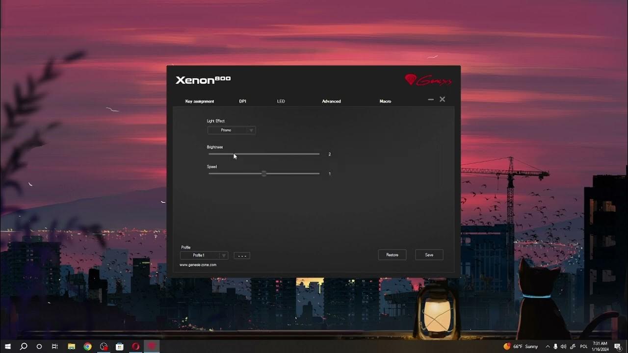
Task: Click the Genesis logo in the header
Action: pos(428,80)
